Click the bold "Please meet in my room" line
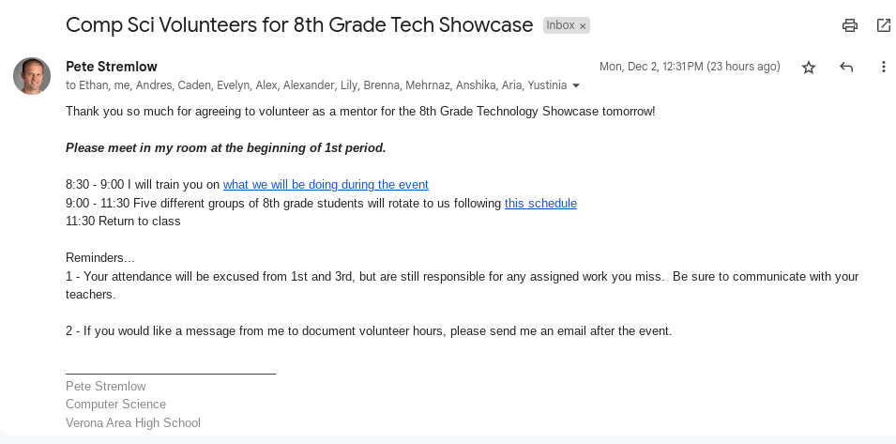Image resolution: width=896 pixels, height=444 pixels. [225, 148]
